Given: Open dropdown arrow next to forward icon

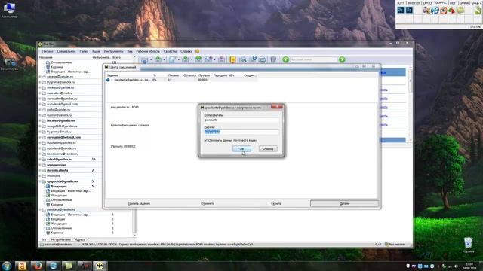Looking at the screenshot, I should click(x=214, y=59).
